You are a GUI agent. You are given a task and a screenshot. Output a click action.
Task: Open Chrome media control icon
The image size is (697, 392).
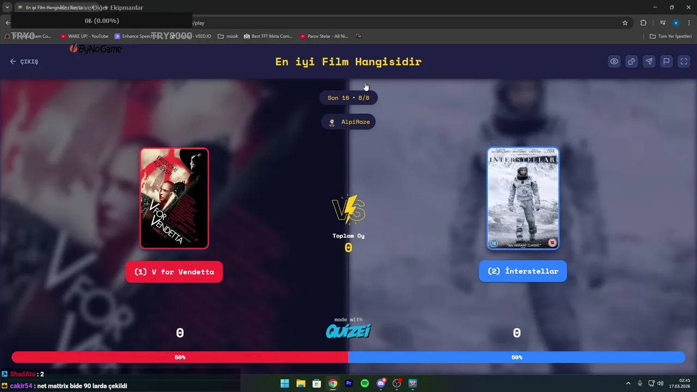coord(663,23)
